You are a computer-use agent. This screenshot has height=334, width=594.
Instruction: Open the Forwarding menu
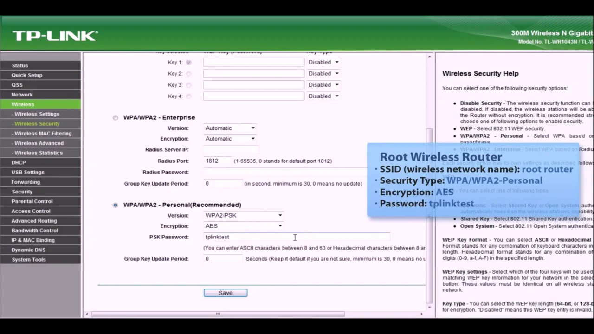tap(40, 182)
